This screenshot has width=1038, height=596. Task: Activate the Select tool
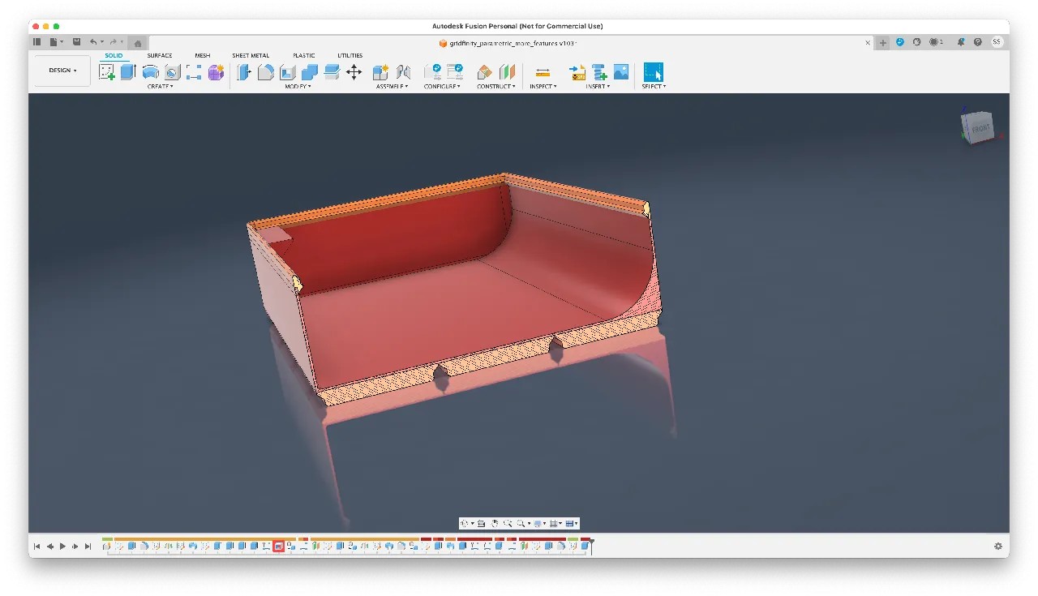tap(653, 71)
